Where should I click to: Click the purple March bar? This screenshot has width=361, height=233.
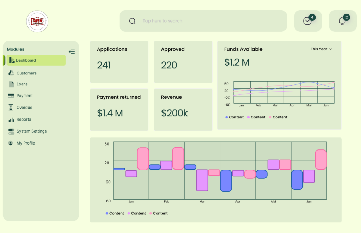(202, 180)
